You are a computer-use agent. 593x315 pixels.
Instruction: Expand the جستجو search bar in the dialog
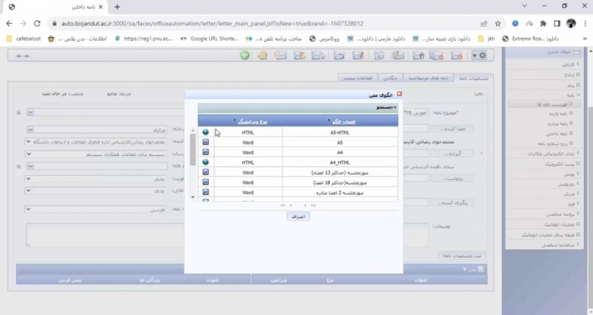386,107
